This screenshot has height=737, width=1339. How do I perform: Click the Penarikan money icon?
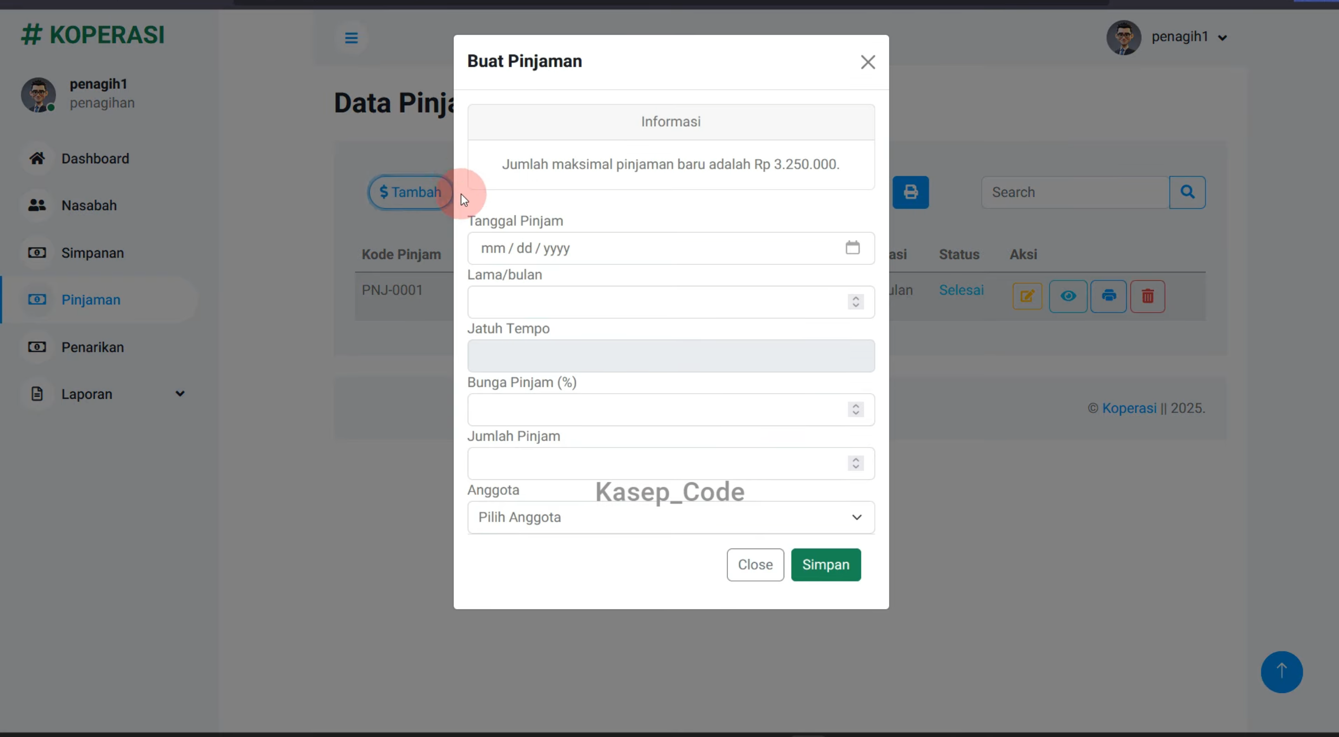pyautogui.click(x=37, y=347)
